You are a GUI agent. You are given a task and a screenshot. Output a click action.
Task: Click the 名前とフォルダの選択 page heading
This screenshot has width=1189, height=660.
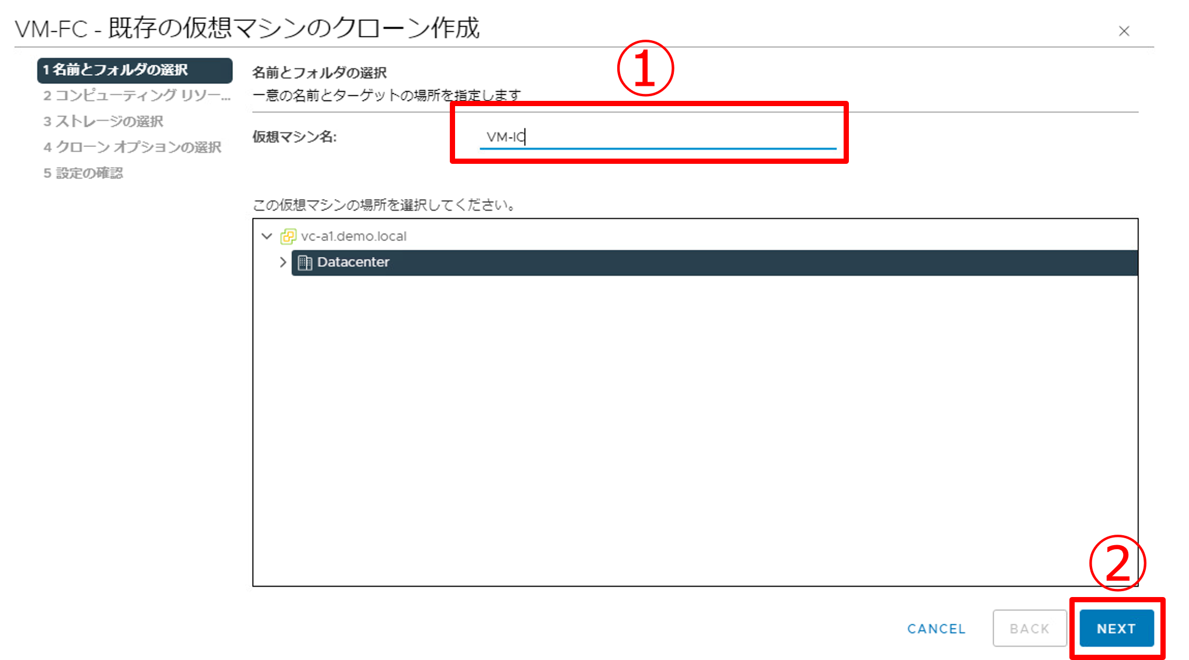pos(319,73)
